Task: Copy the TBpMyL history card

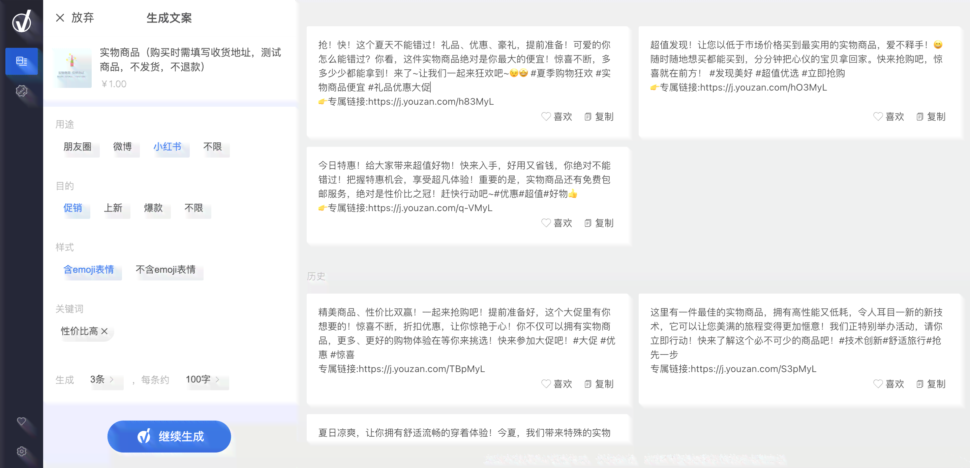Action: click(599, 384)
